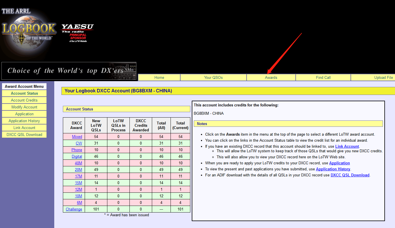Open the 15M band award link
This screenshot has height=228, width=395.
pos(79,183)
